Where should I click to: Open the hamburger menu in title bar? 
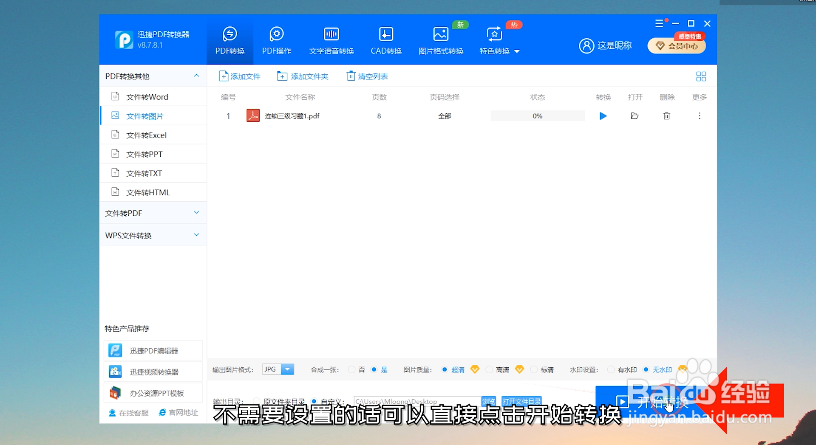659,23
